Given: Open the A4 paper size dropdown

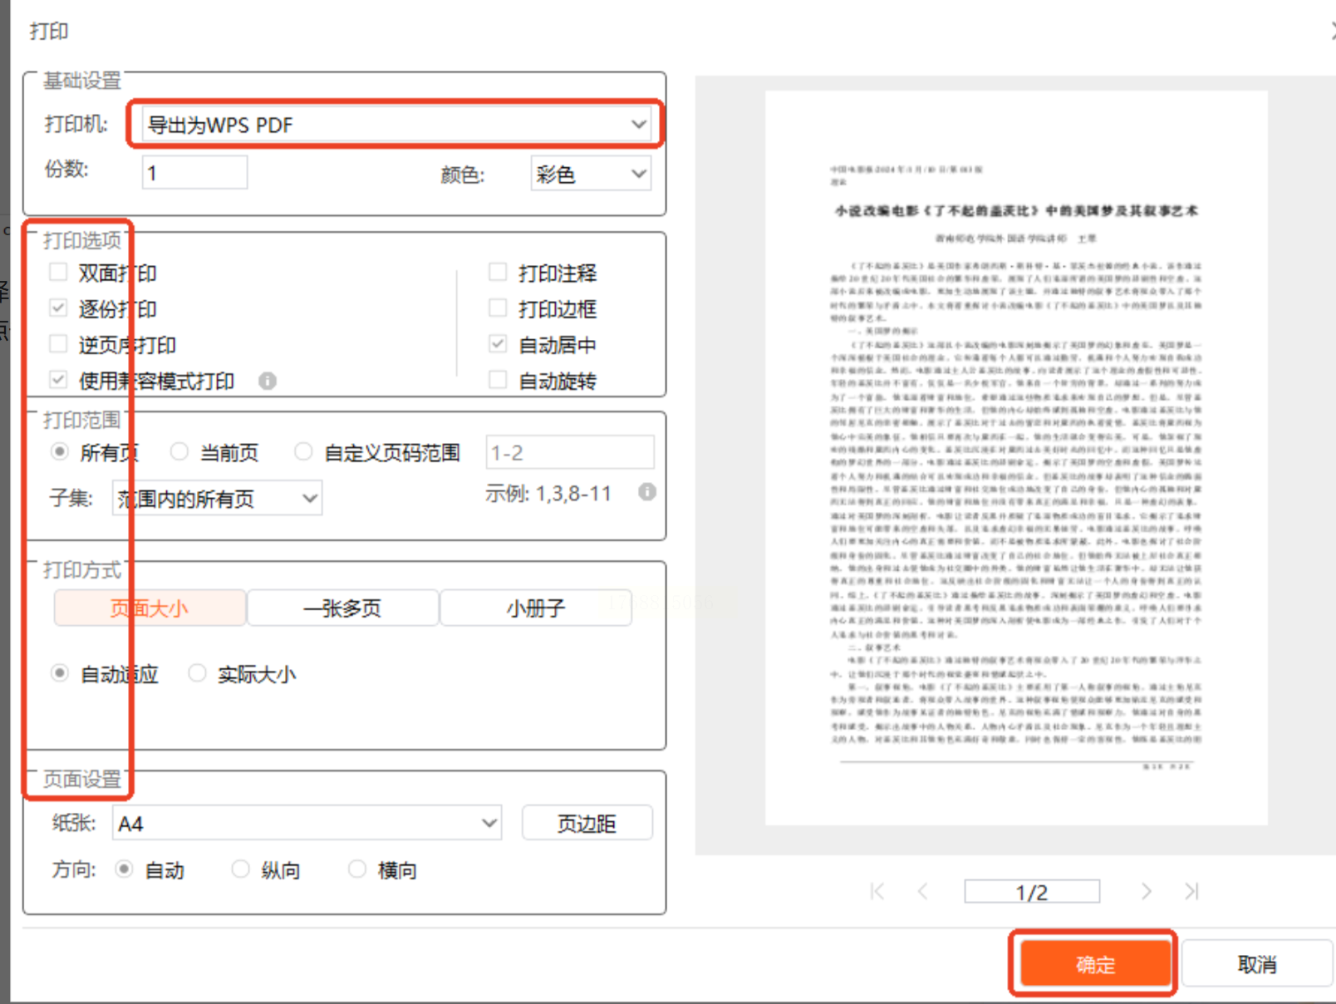Looking at the screenshot, I should (307, 824).
